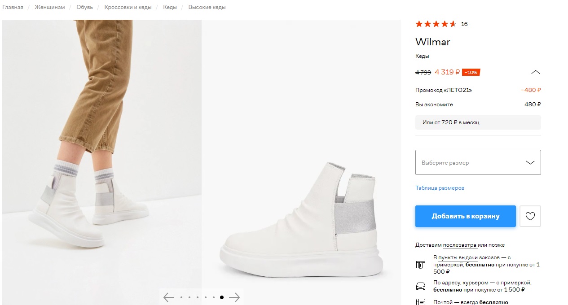Screen dimensions: 568x305
Task: Advance to next product photo with right arrow
Action: 234,297
